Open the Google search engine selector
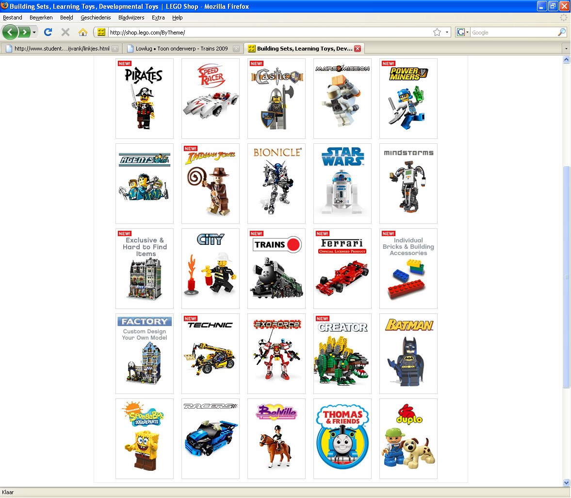 click(463, 33)
